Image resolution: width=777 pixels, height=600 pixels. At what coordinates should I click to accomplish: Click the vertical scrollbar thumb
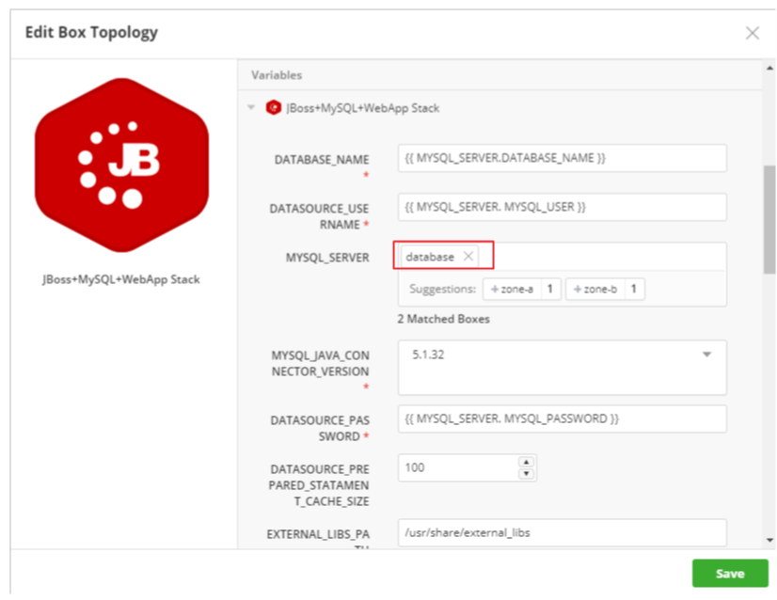click(x=769, y=219)
